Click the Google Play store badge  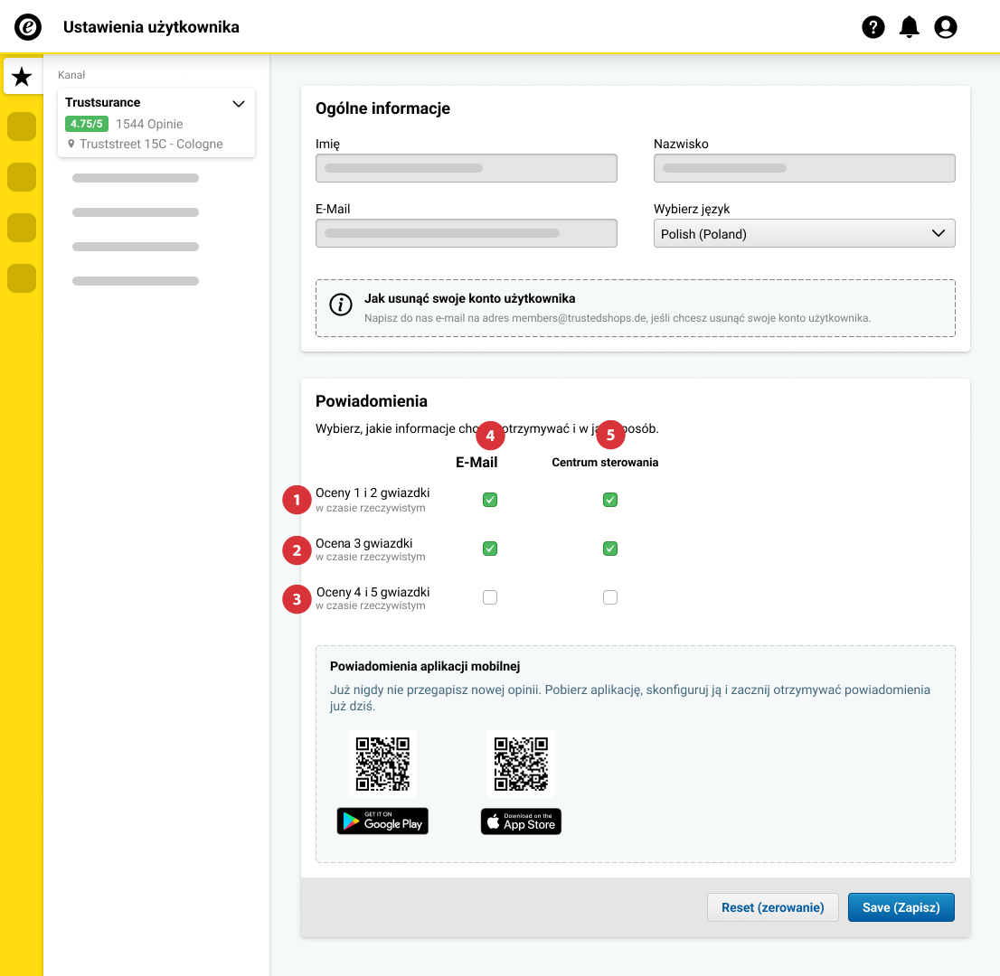[382, 821]
